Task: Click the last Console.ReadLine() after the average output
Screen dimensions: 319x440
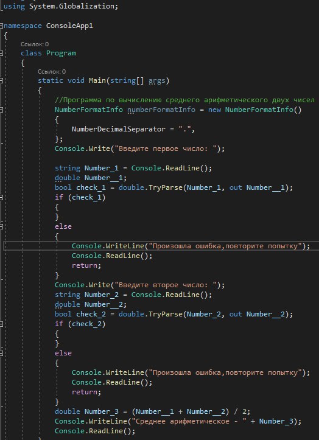Action: (95, 431)
